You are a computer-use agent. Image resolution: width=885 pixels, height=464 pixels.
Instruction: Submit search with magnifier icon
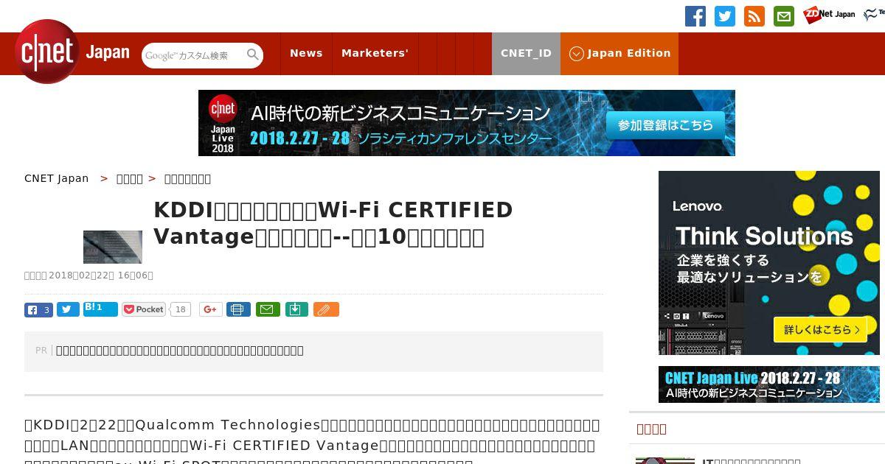click(253, 55)
